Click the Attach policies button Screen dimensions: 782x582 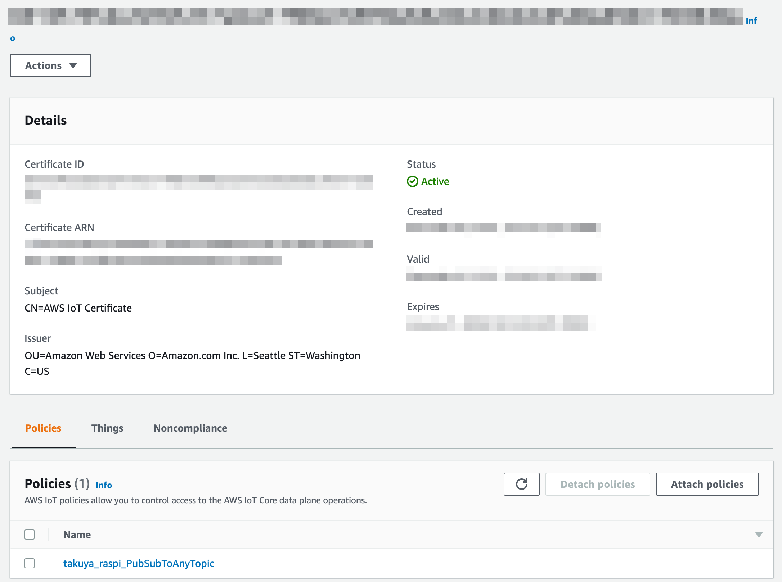pyautogui.click(x=707, y=484)
